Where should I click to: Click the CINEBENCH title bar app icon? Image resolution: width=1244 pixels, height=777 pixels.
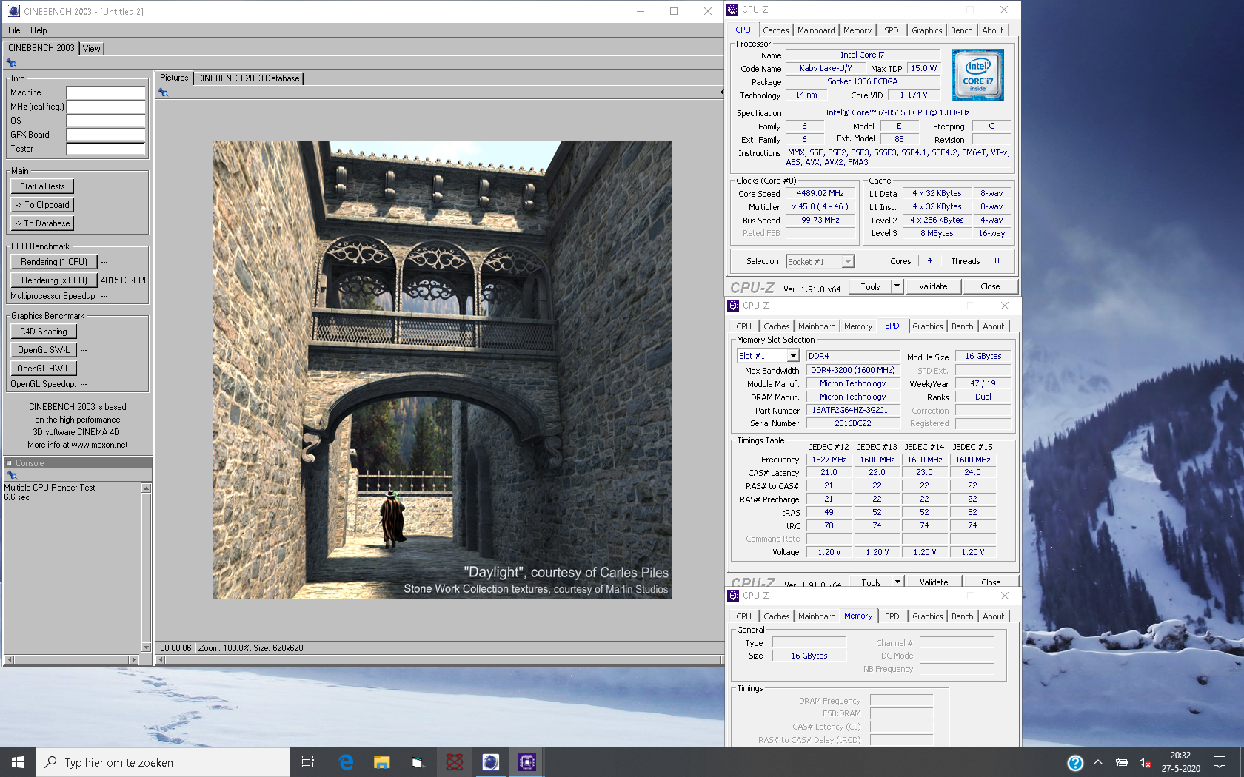tap(14, 11)
